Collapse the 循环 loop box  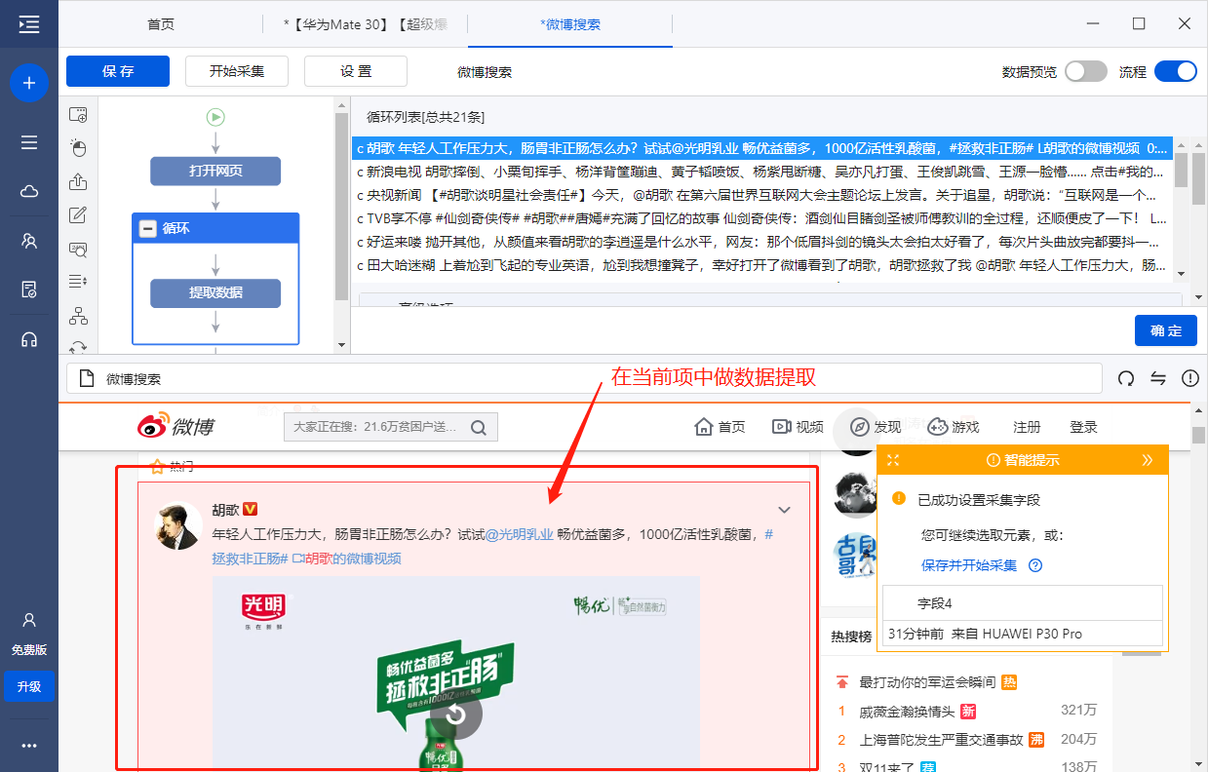(148, 229)
